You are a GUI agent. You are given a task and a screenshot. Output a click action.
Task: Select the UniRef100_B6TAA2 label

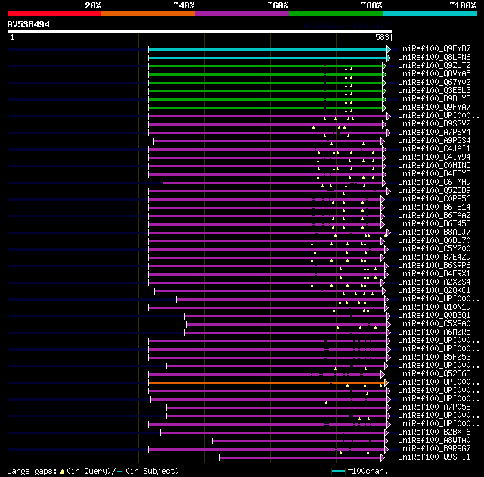tap(434, 216)
